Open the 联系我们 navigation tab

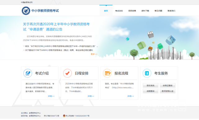(x=171, y=11)
